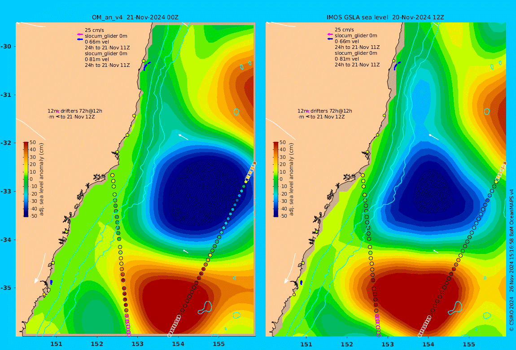Click dark blue eddy centre in left map
The height and width of the screenshot is (350, 516).
pyautogui.click(x=206, y=192)
